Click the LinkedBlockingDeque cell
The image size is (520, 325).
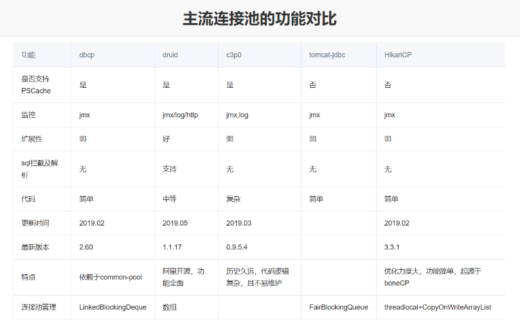(x=112, y=308)
